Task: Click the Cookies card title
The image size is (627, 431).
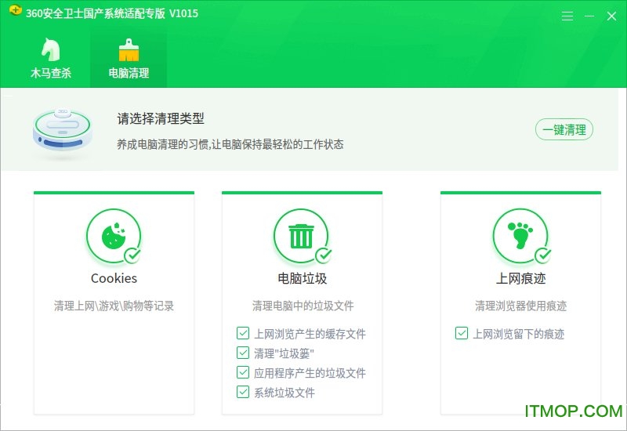Action: (114, 278)
